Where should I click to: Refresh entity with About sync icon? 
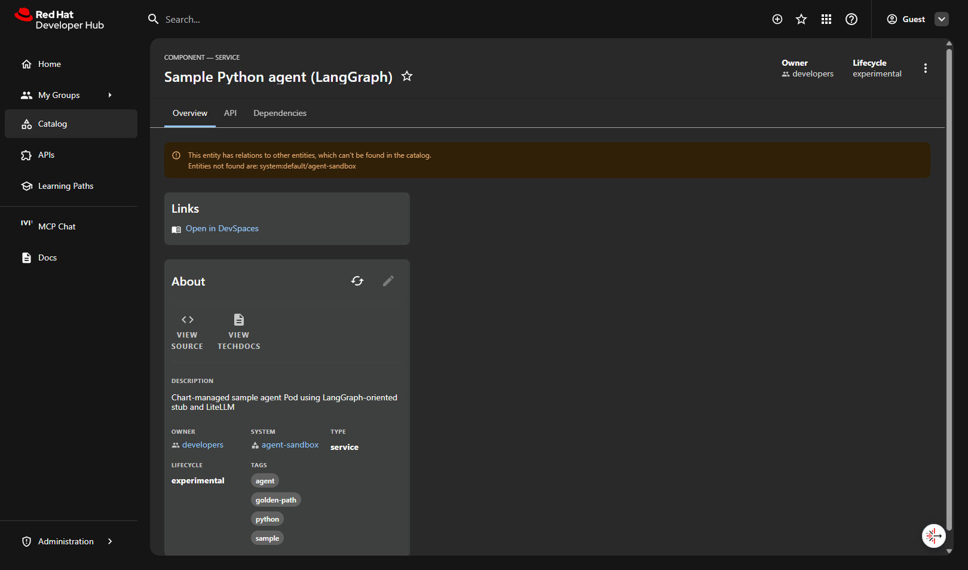tap(357, 281)
